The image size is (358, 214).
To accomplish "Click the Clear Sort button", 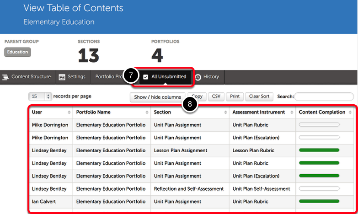I will coord(259,96).
